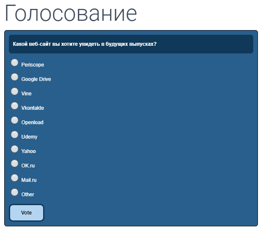Image resolution: width=263 pixels, height=231 pixels.
Task: Choose the Udemy radio button
Action: [x=15, y=135]
